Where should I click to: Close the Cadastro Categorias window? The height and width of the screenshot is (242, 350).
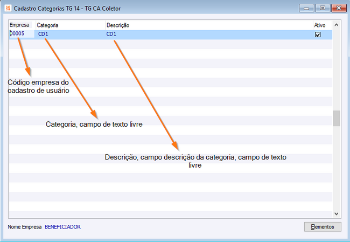339,8
